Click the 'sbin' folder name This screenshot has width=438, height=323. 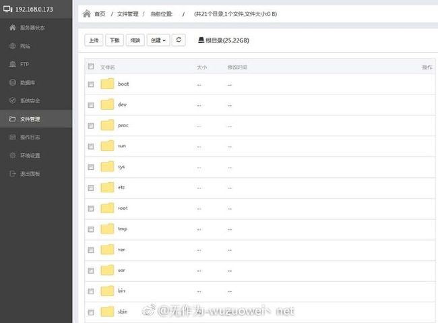click(x=123, y=312)
